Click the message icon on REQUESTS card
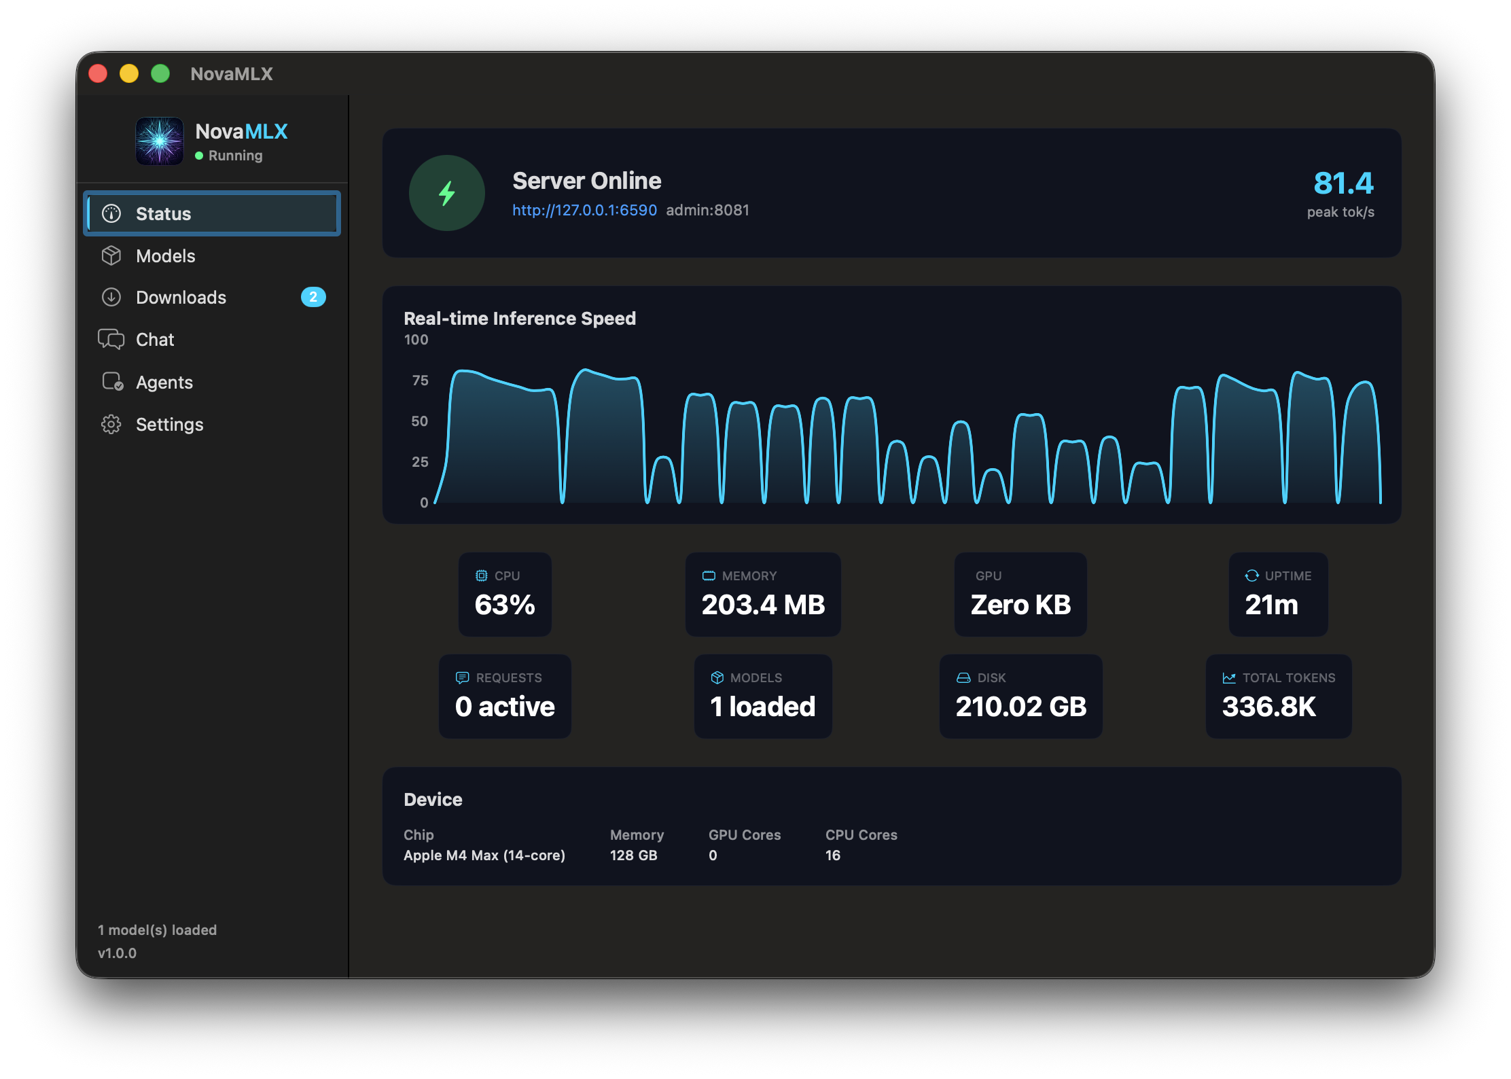Screen dimensions: 1511x1079 tap(463, 677)
